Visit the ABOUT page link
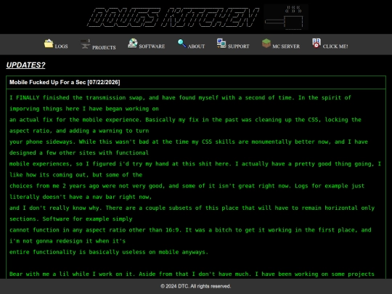The image size is (392, 294). click(x=196, y=46)
